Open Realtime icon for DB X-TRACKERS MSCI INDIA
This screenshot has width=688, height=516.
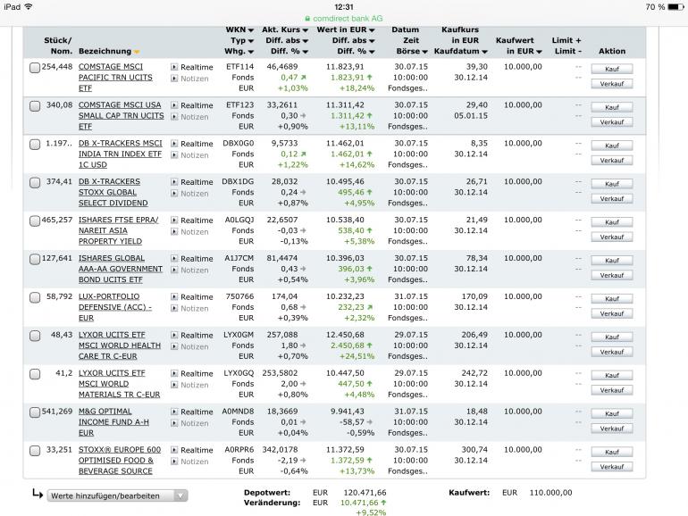(x=174, y=144)
